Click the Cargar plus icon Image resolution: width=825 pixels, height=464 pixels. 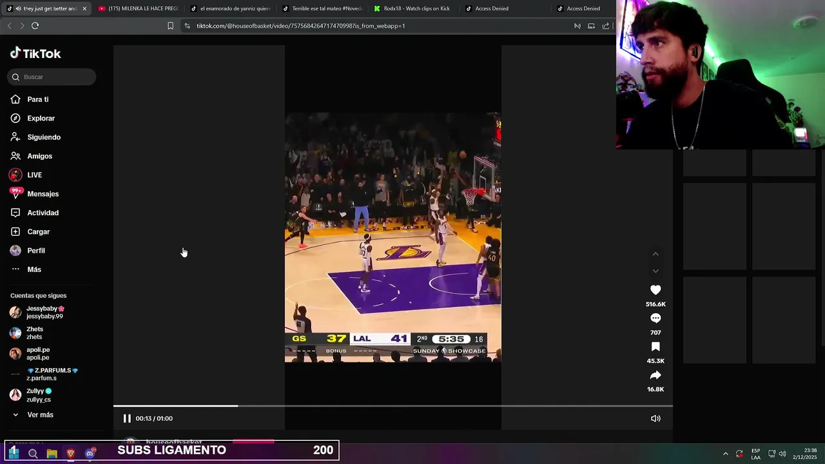pos(15,231)
